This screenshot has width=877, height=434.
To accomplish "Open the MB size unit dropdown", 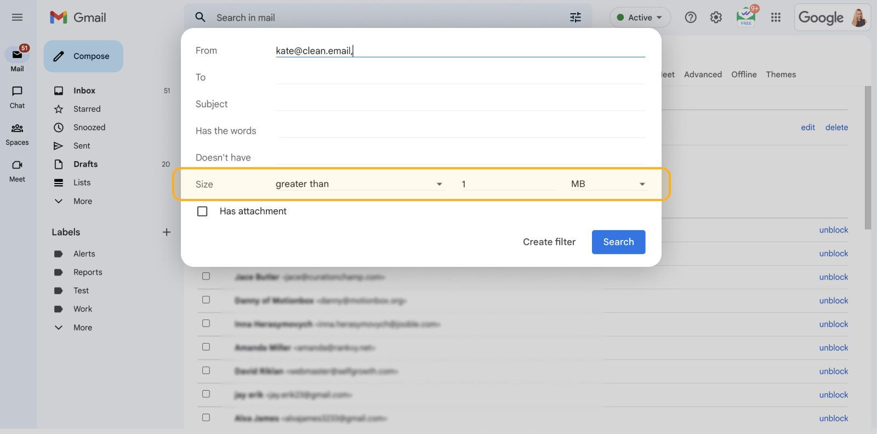I will 608,184.
